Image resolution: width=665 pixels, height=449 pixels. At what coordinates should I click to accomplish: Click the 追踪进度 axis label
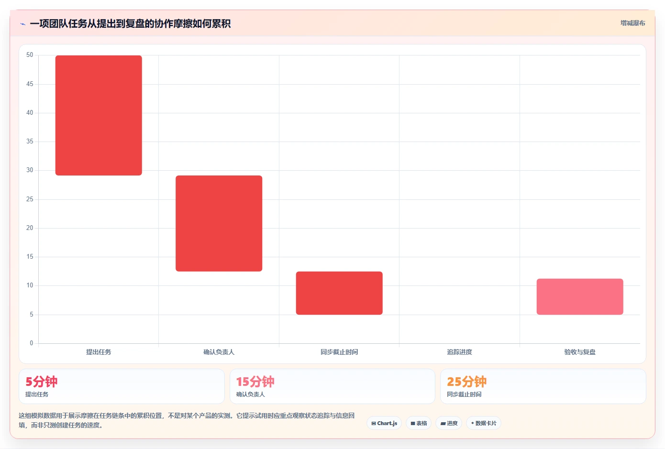pos(459,352)
